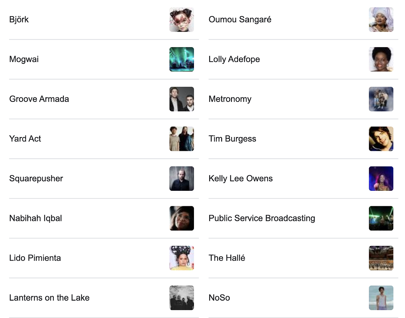
Task: Open the Kelly Lee Owens entry
Action: (240, 178)
